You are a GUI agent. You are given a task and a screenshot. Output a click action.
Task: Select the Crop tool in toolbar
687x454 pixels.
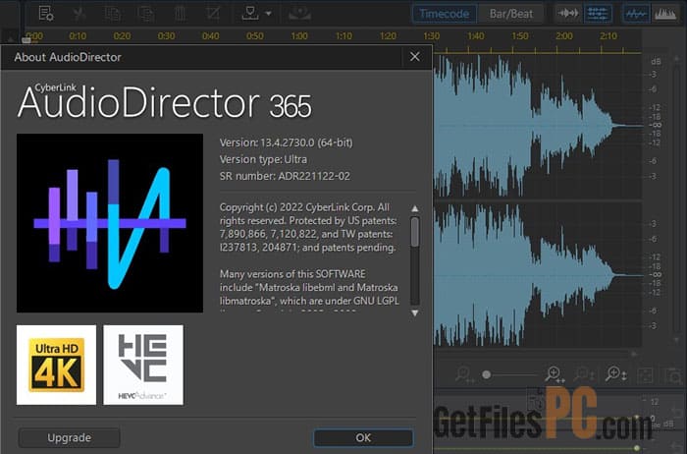213,14
